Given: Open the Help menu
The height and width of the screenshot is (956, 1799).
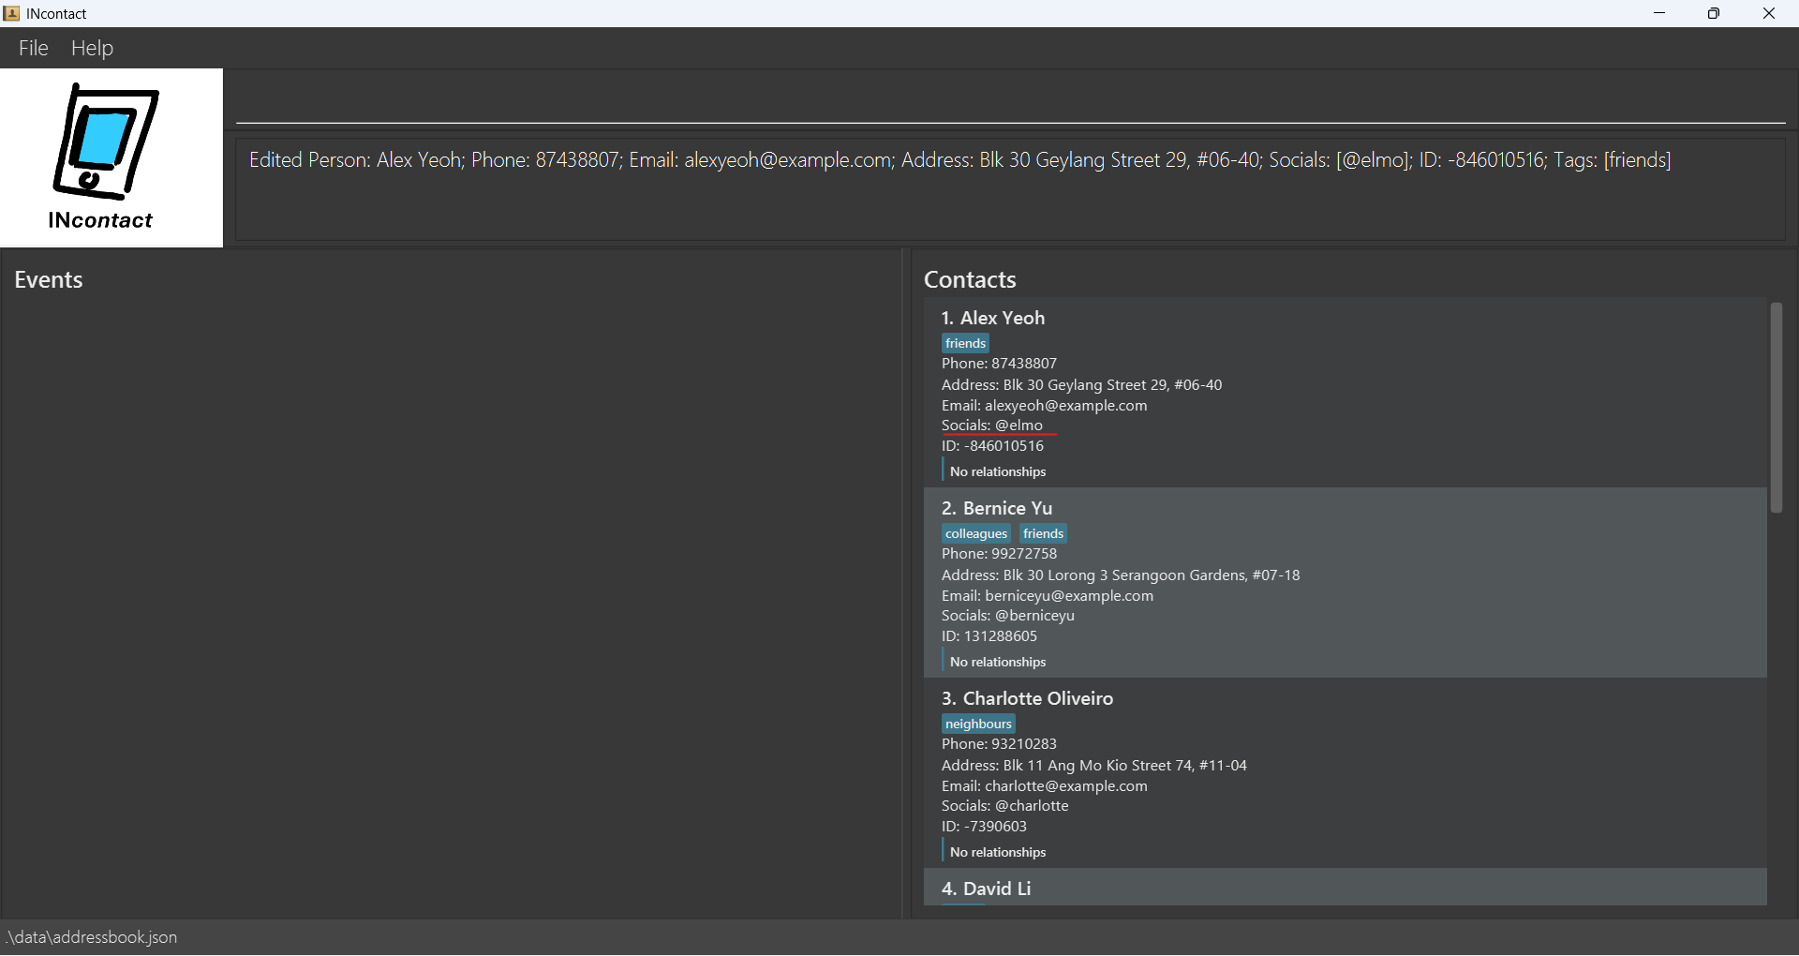Looking at the screenshot, I should click(92, 48).
